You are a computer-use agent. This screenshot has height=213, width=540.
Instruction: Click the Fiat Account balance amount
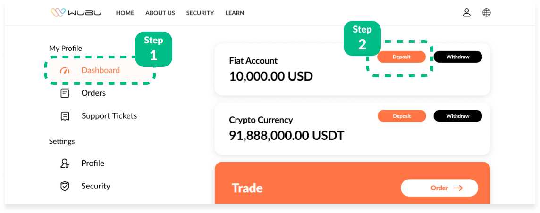point(271,76)
